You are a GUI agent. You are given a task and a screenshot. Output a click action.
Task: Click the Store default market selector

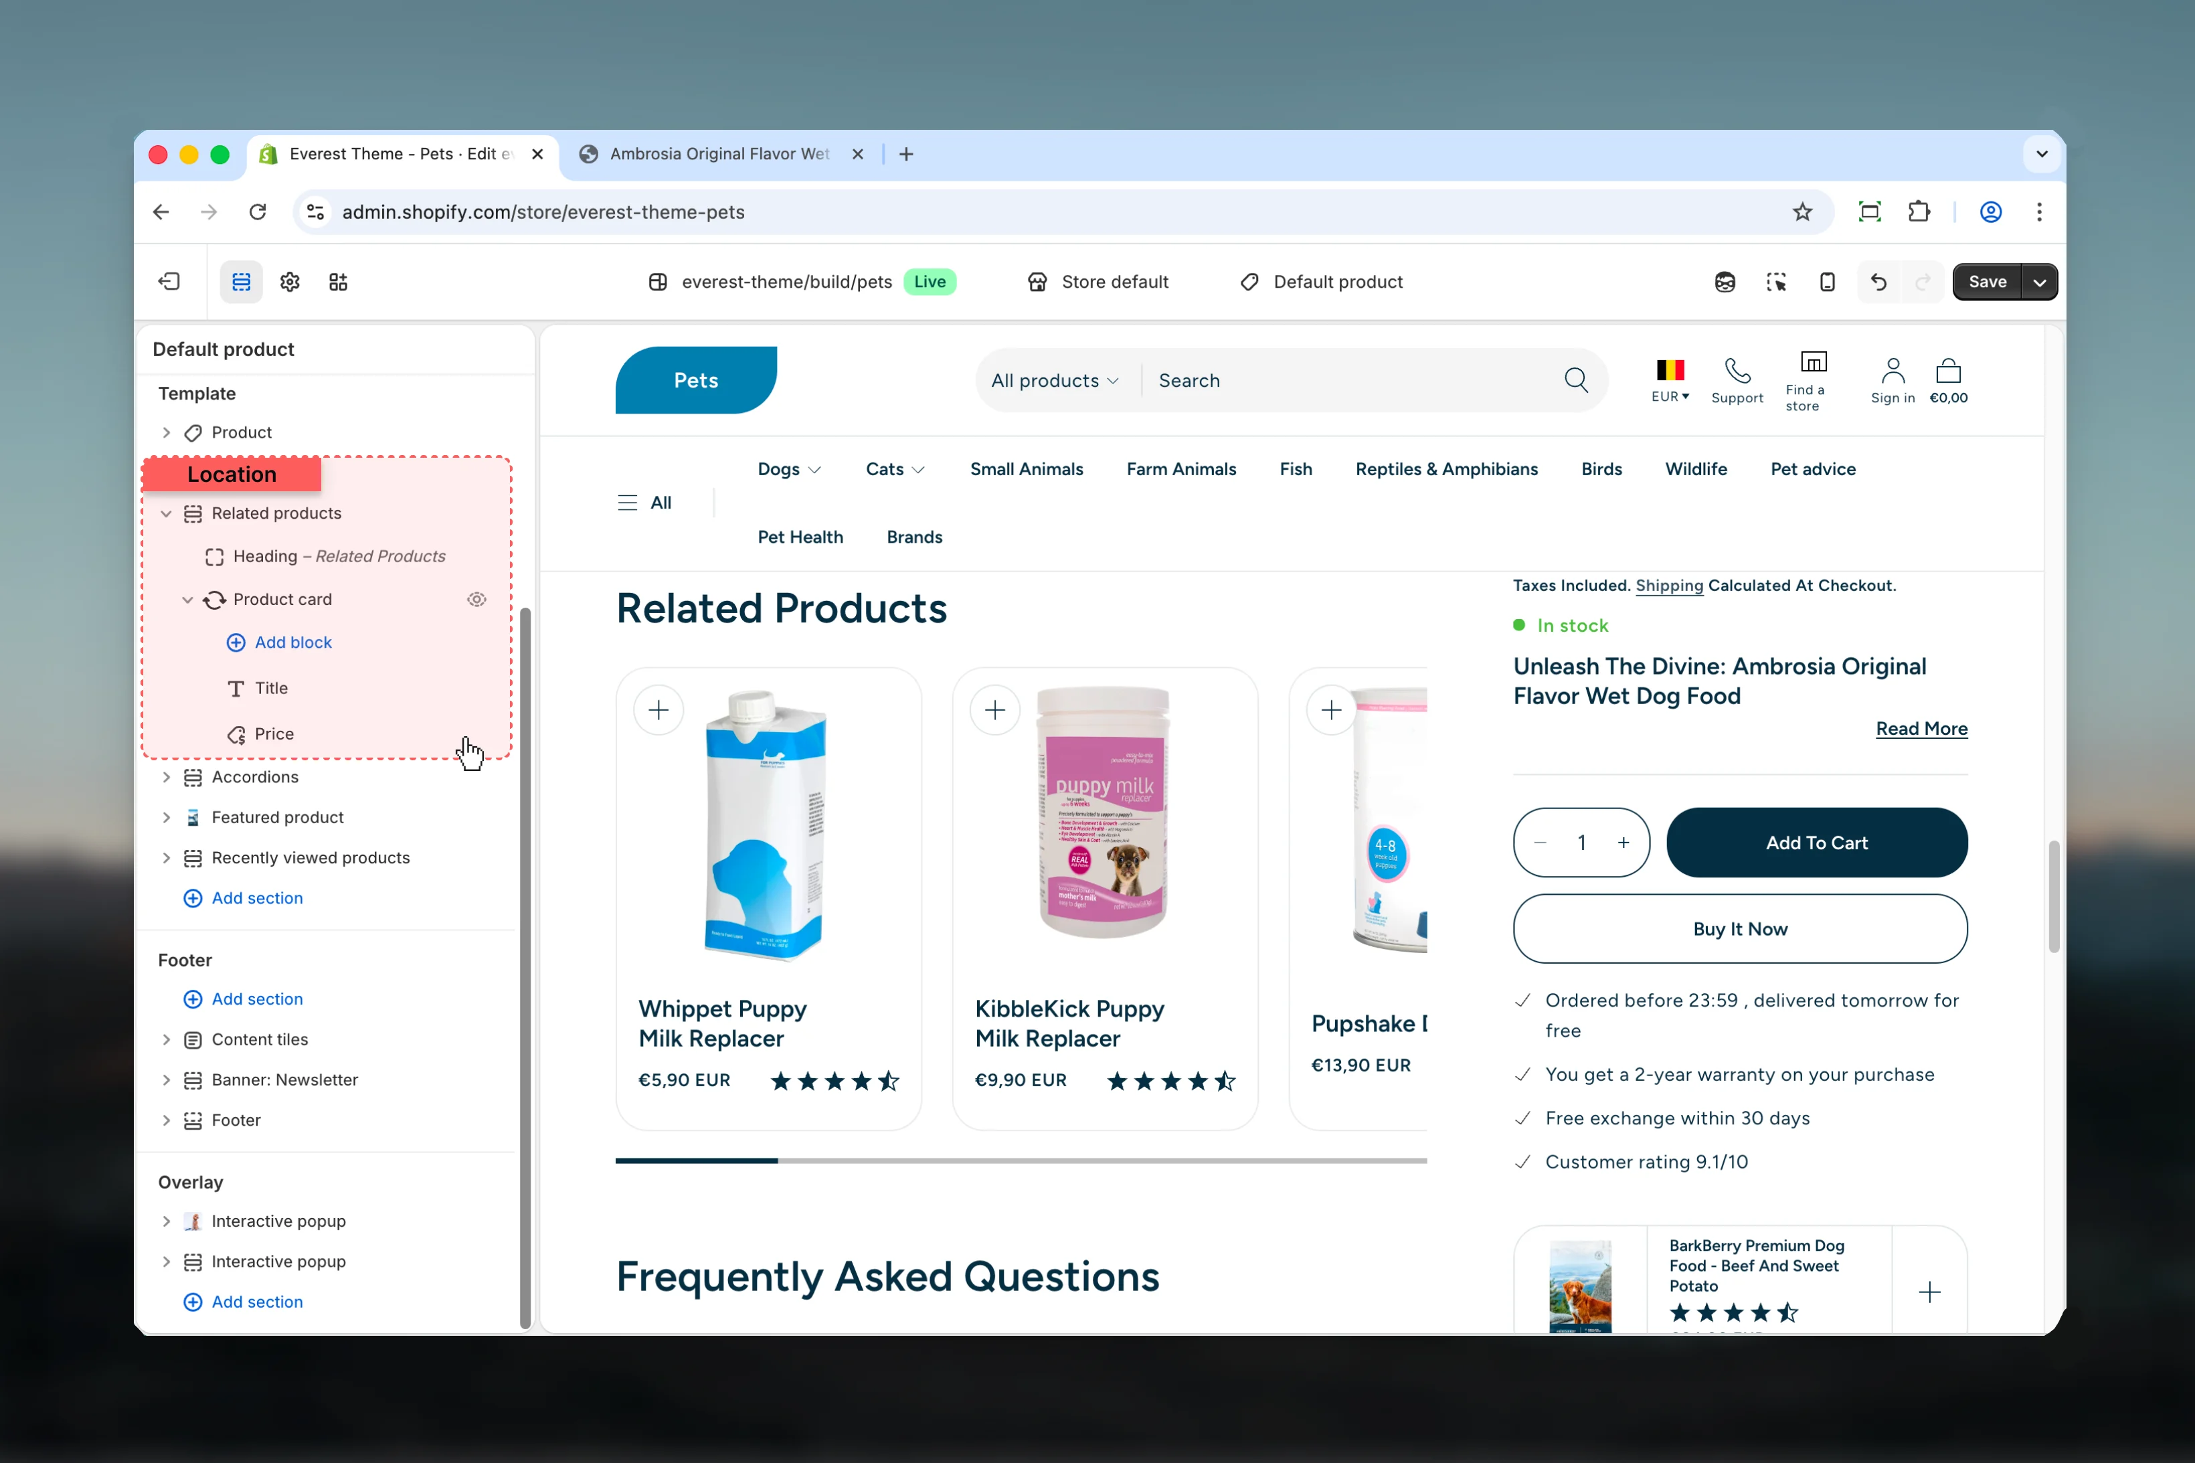[x=1097, y=282]
